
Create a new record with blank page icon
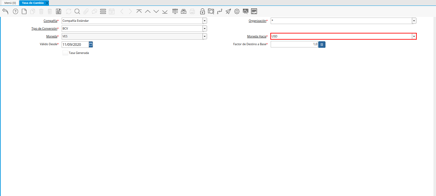(x=24, y=11)
